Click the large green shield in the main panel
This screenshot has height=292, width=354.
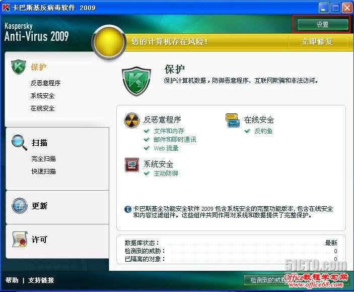pos(136,81)
